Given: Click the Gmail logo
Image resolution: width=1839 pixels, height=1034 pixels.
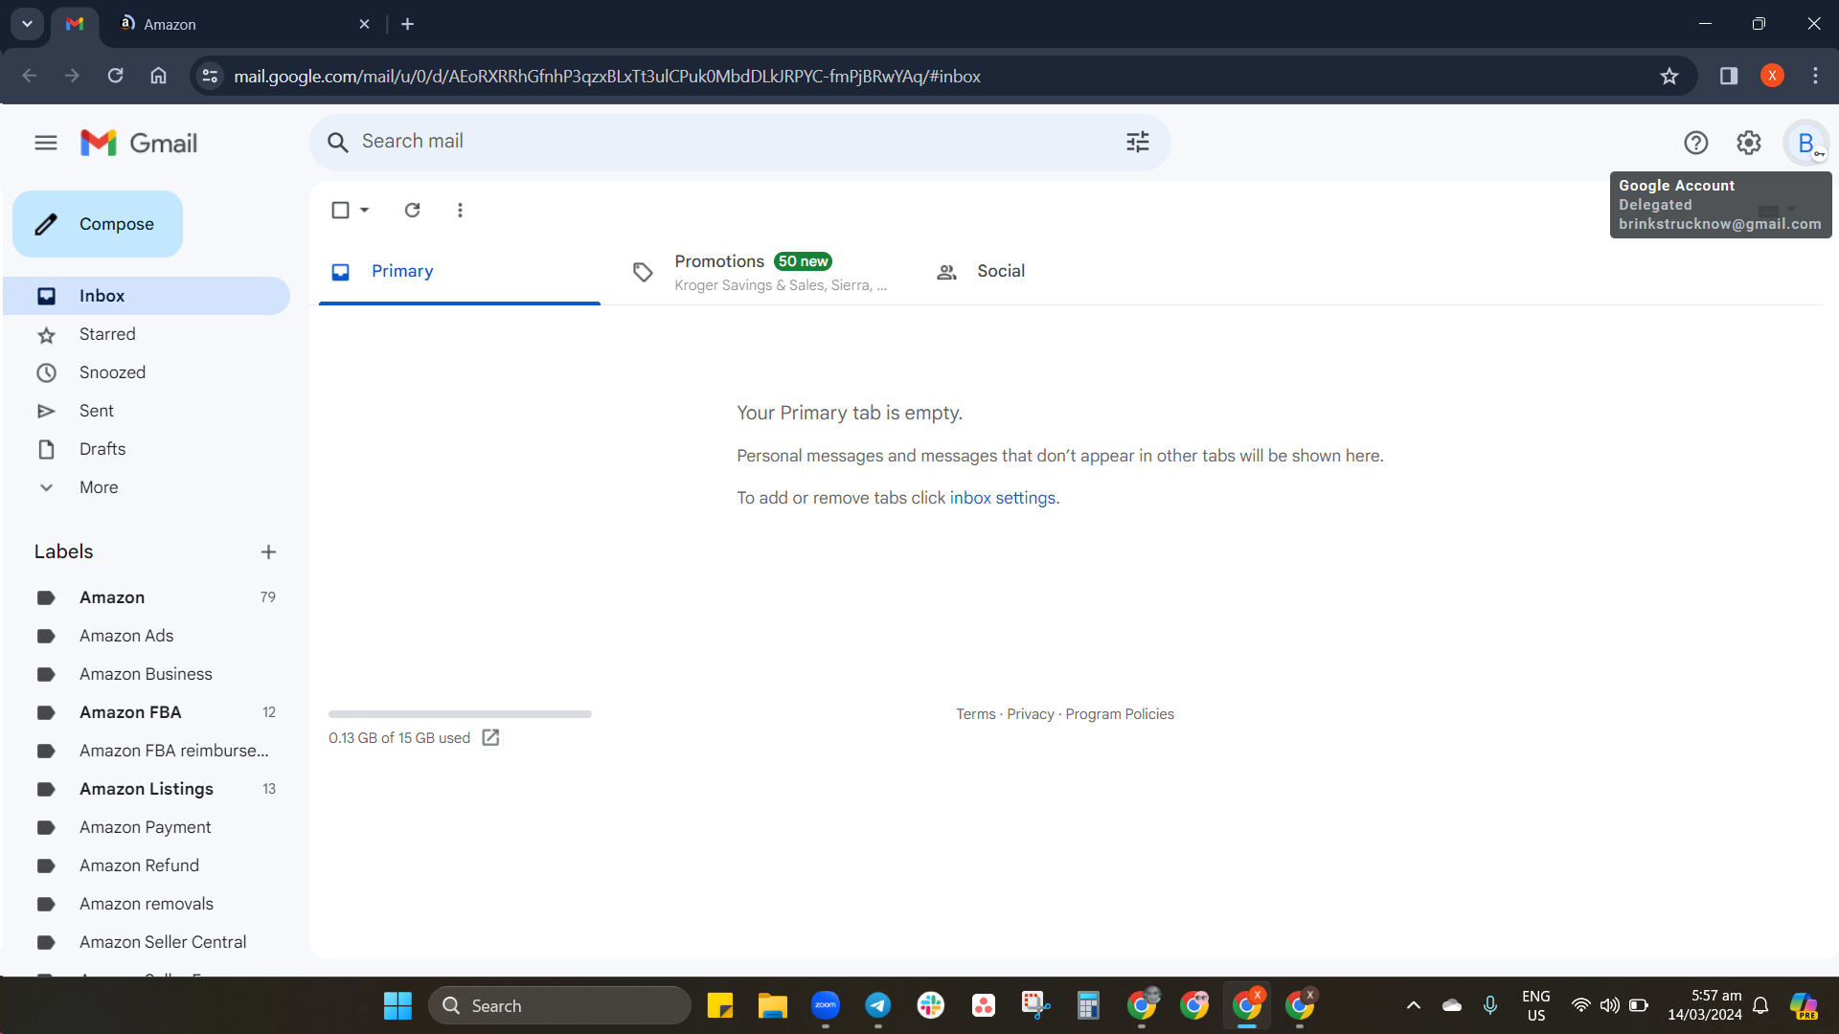Looking at the screenshot, I should click(x=139, y=143).
